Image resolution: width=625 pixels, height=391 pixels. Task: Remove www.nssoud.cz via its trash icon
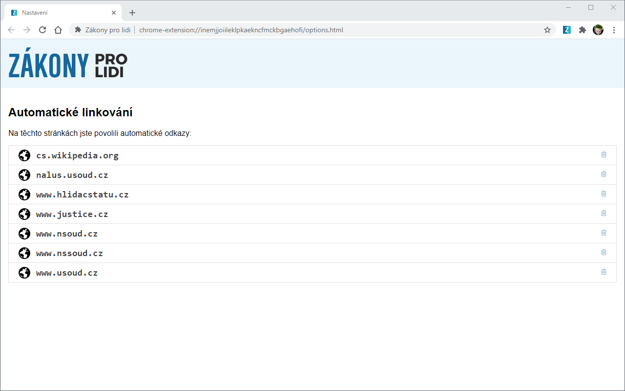click(604, 252)
